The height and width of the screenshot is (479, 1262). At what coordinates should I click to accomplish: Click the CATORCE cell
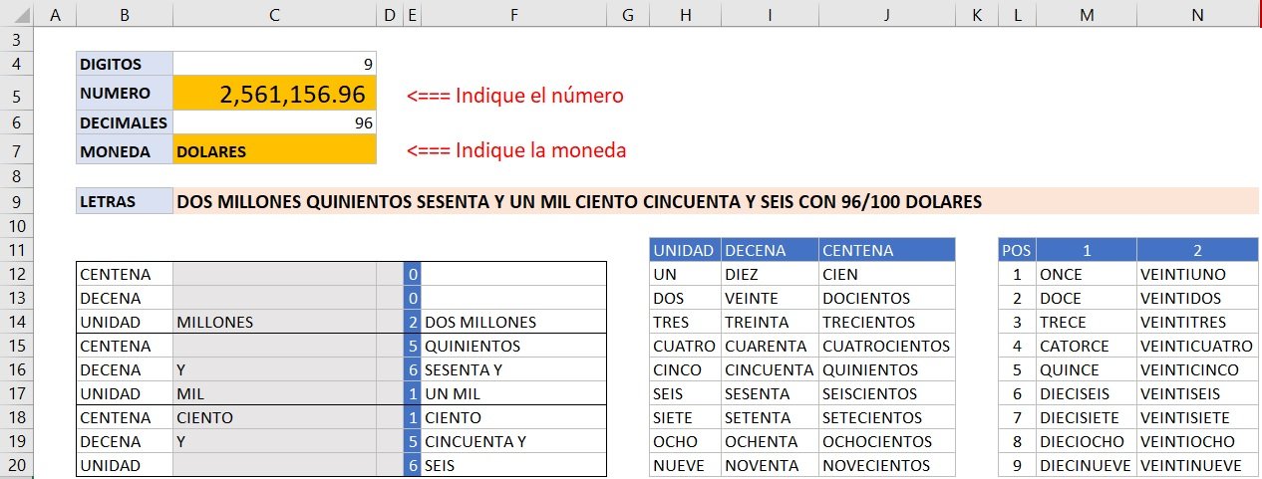(1087, 346)
